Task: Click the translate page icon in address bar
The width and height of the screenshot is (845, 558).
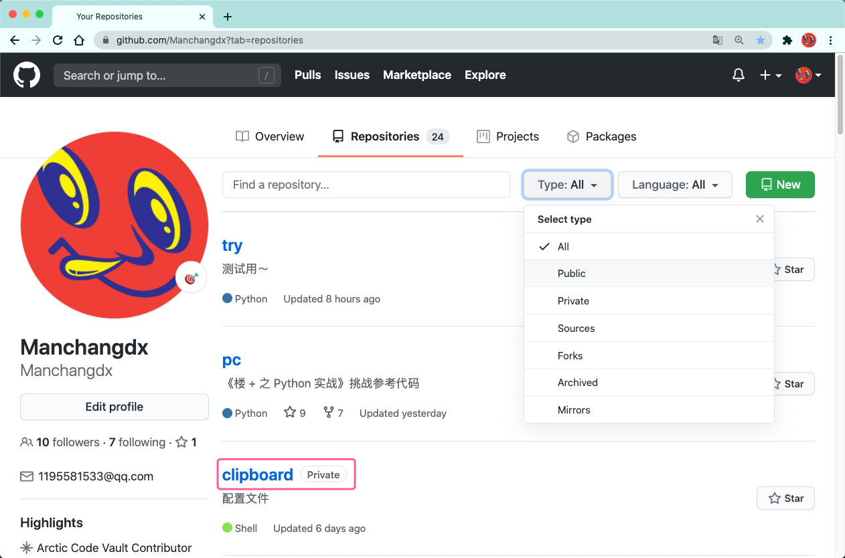Action: tap(718, 40)
